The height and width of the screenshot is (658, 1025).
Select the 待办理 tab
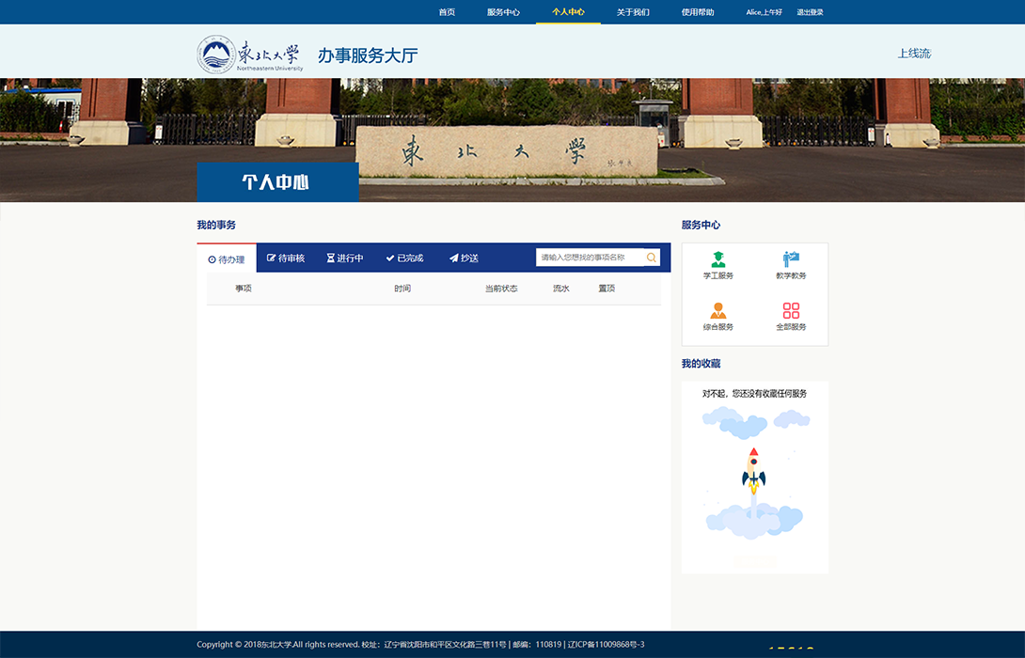coord(227,259)
